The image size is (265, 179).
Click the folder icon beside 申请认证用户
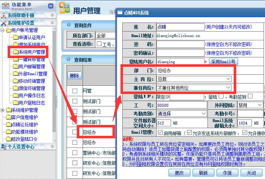[15, 37]
